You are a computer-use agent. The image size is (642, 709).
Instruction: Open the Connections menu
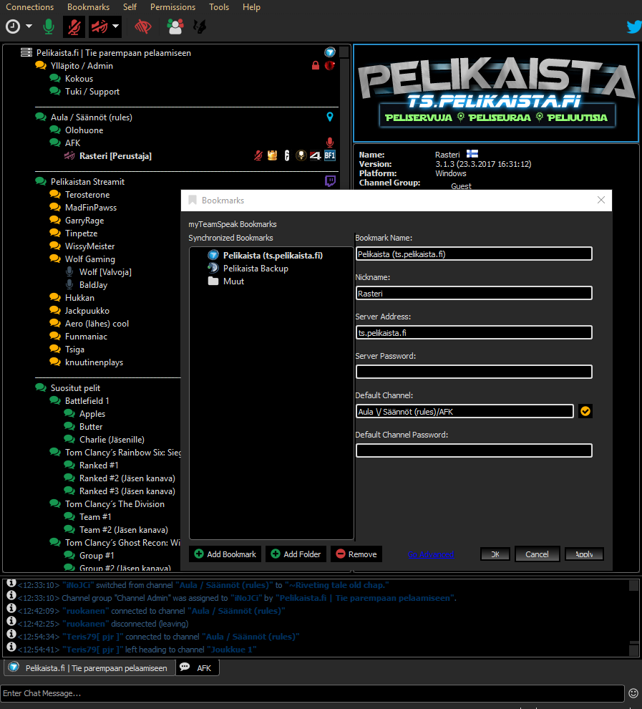[x=30, y=7]
